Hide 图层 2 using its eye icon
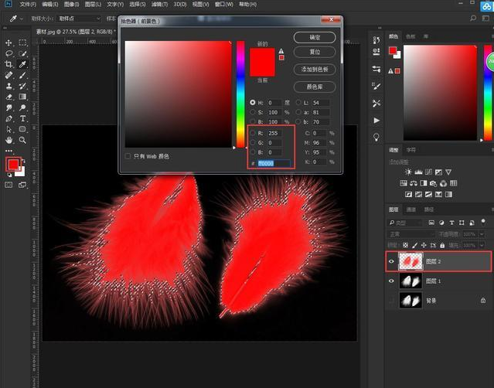Screen dimensions: 494x388 (x=390, y=262)
